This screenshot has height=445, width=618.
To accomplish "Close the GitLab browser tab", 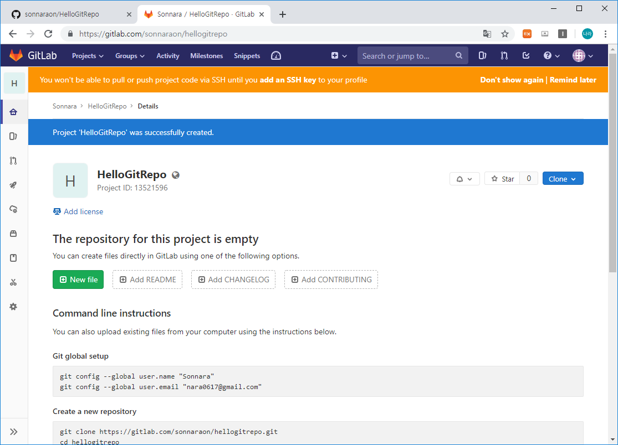I will tap(262, 14).
